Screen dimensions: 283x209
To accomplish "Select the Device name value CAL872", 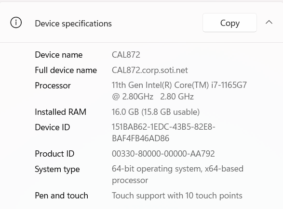I will point(126,55).
